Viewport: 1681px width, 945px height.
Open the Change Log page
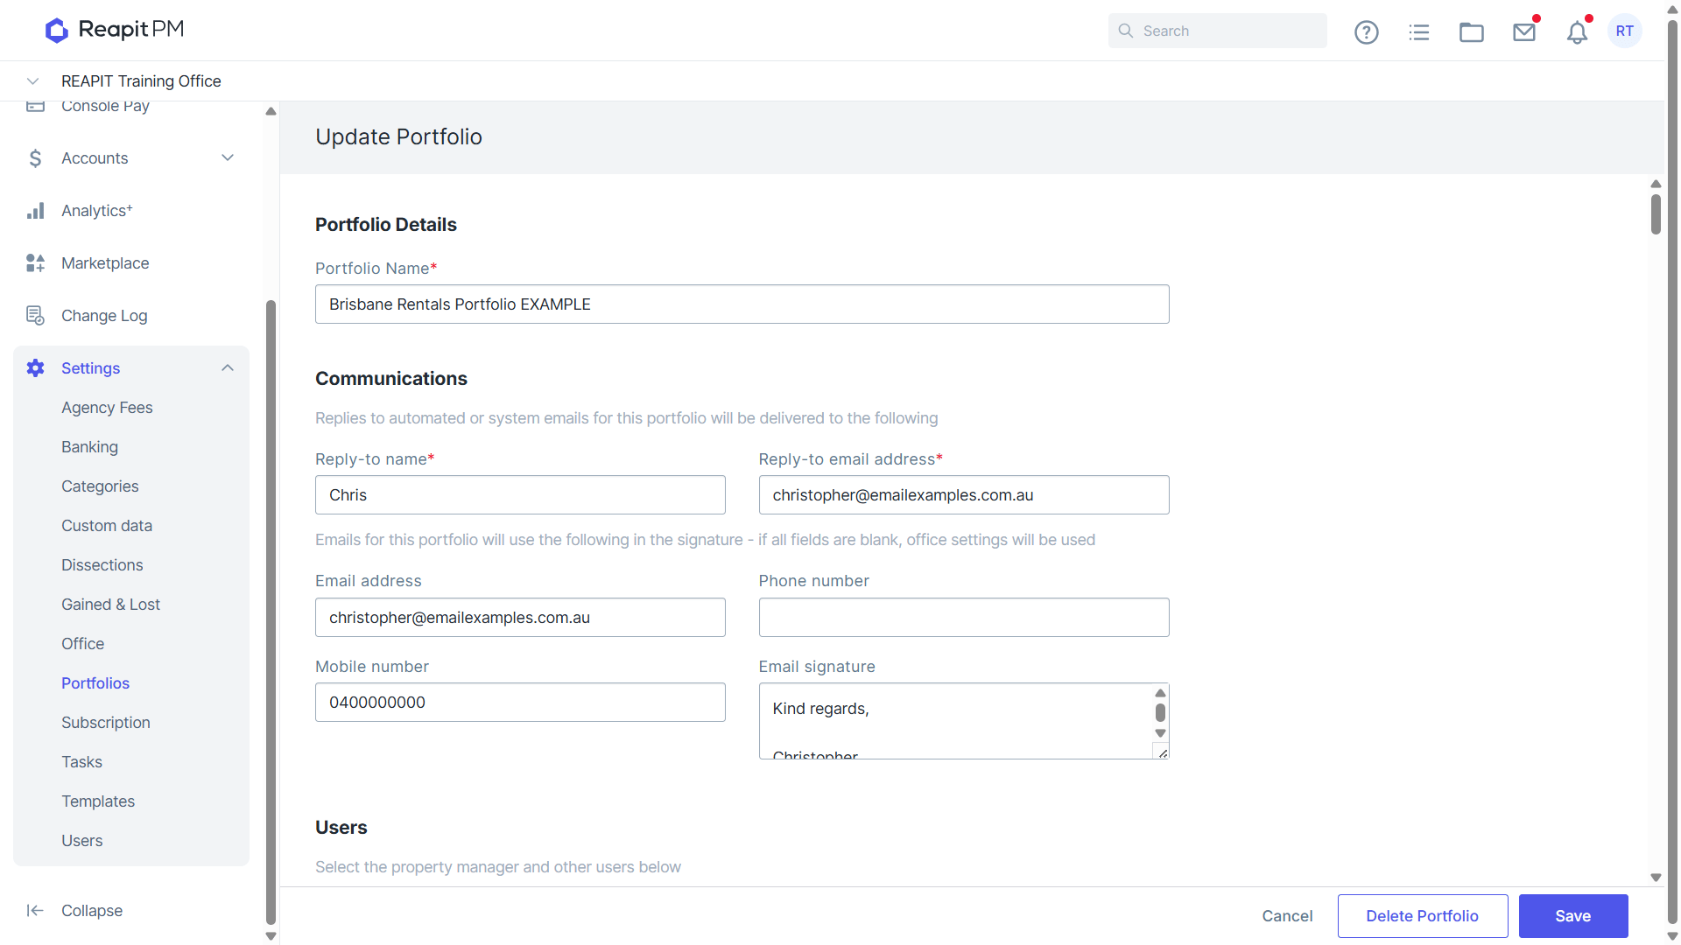[104, 316]
